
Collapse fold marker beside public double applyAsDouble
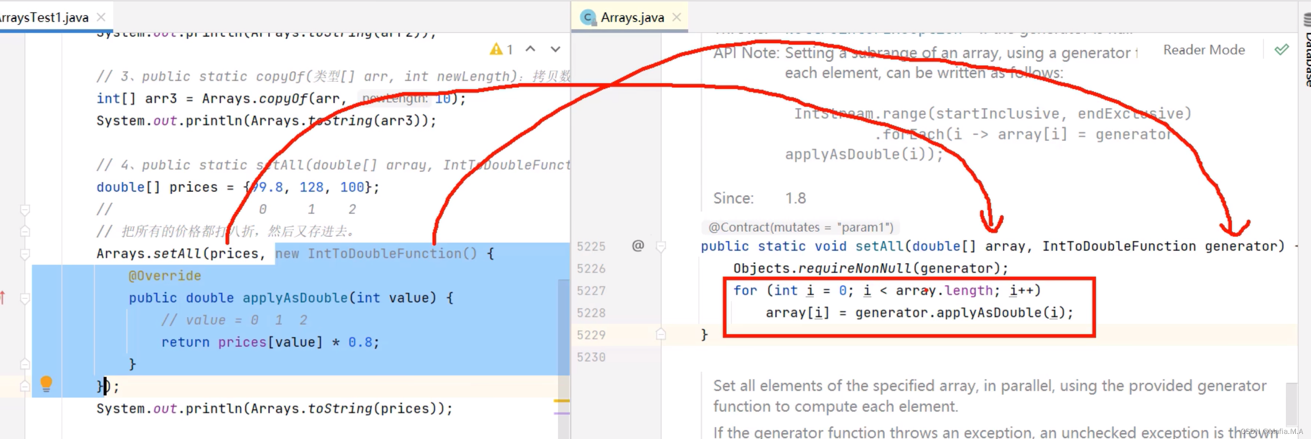click(x=25, y=298)
